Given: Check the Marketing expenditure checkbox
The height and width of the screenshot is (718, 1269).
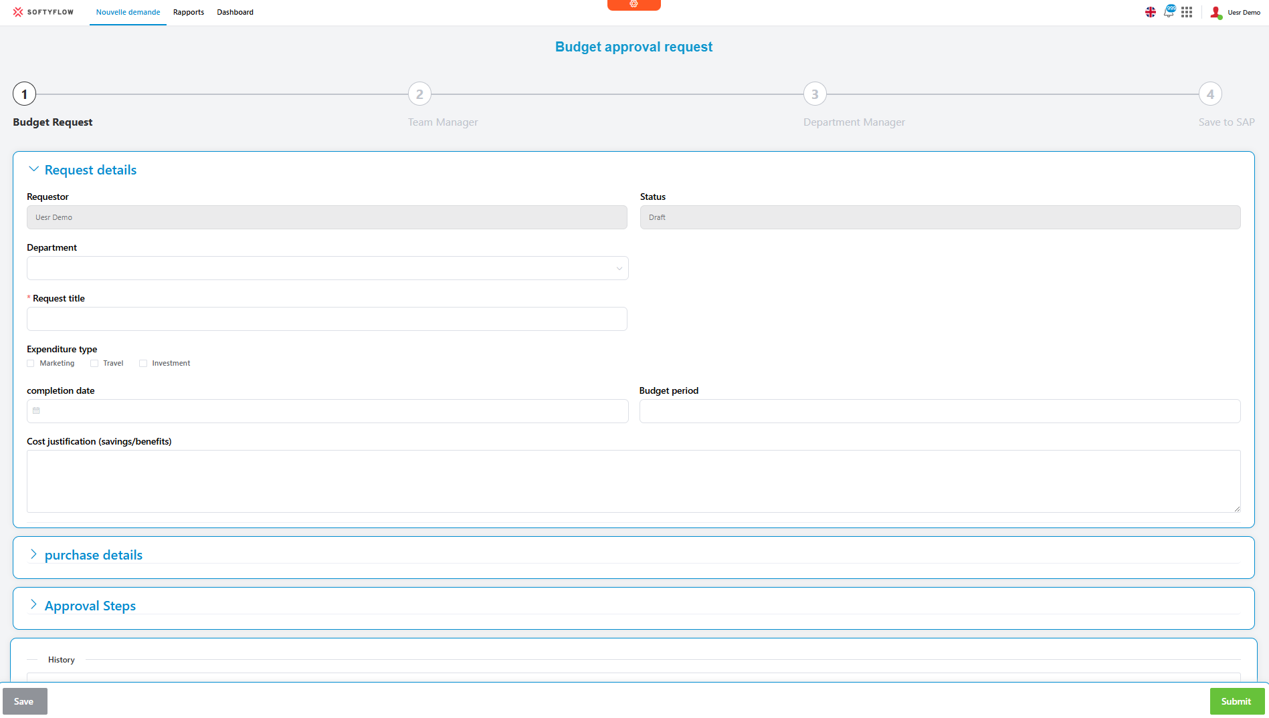Looking at the screenshot, I should (31, 364).
